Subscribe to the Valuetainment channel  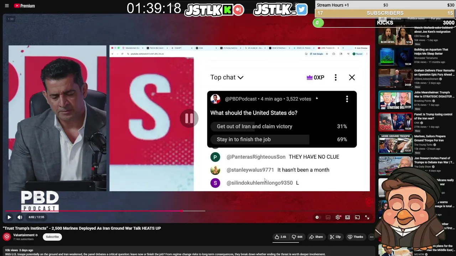(52, 237)
